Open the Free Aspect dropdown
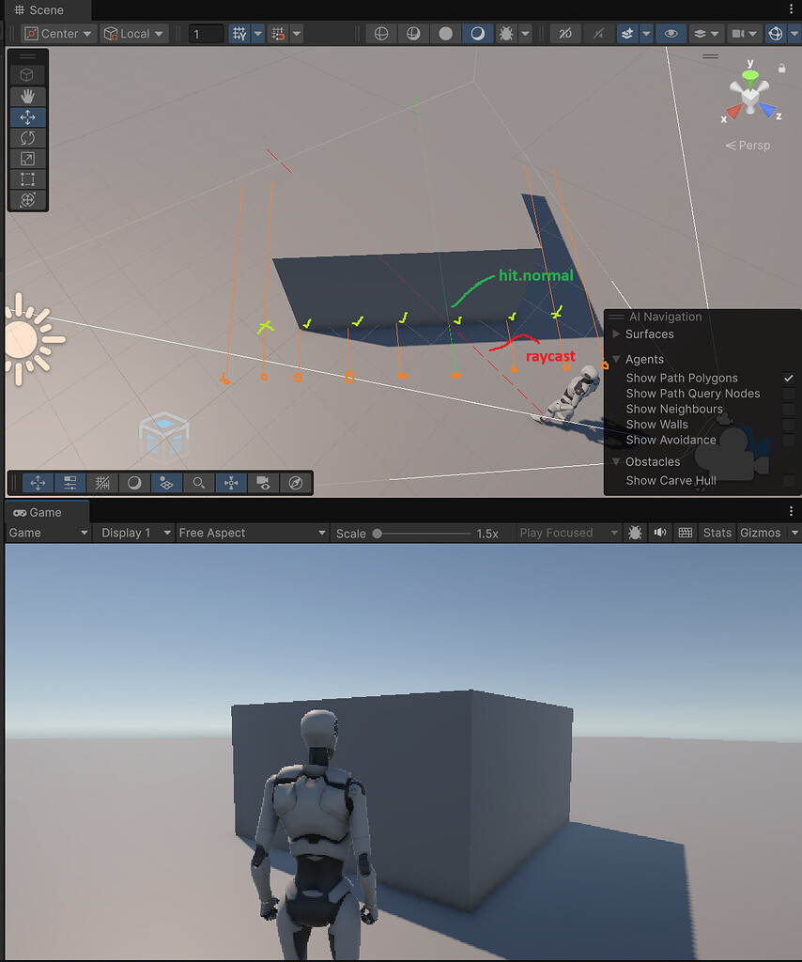The image size is (802, 962). click(x=252, y=533)
